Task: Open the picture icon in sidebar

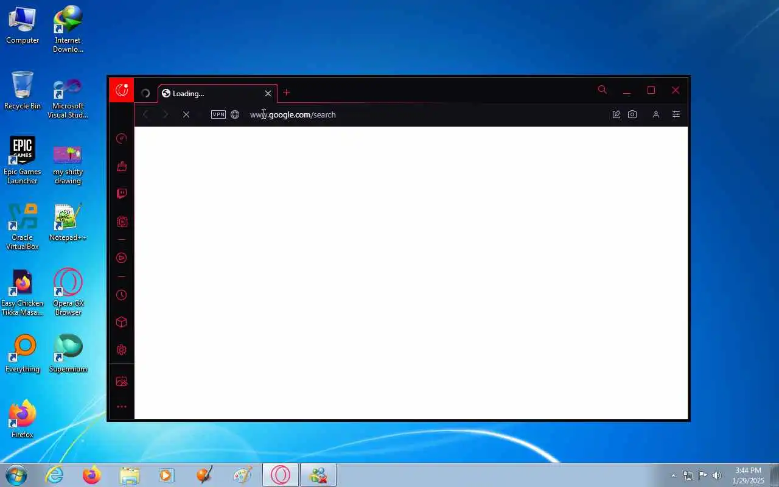Action: click(x=122, y=382)
